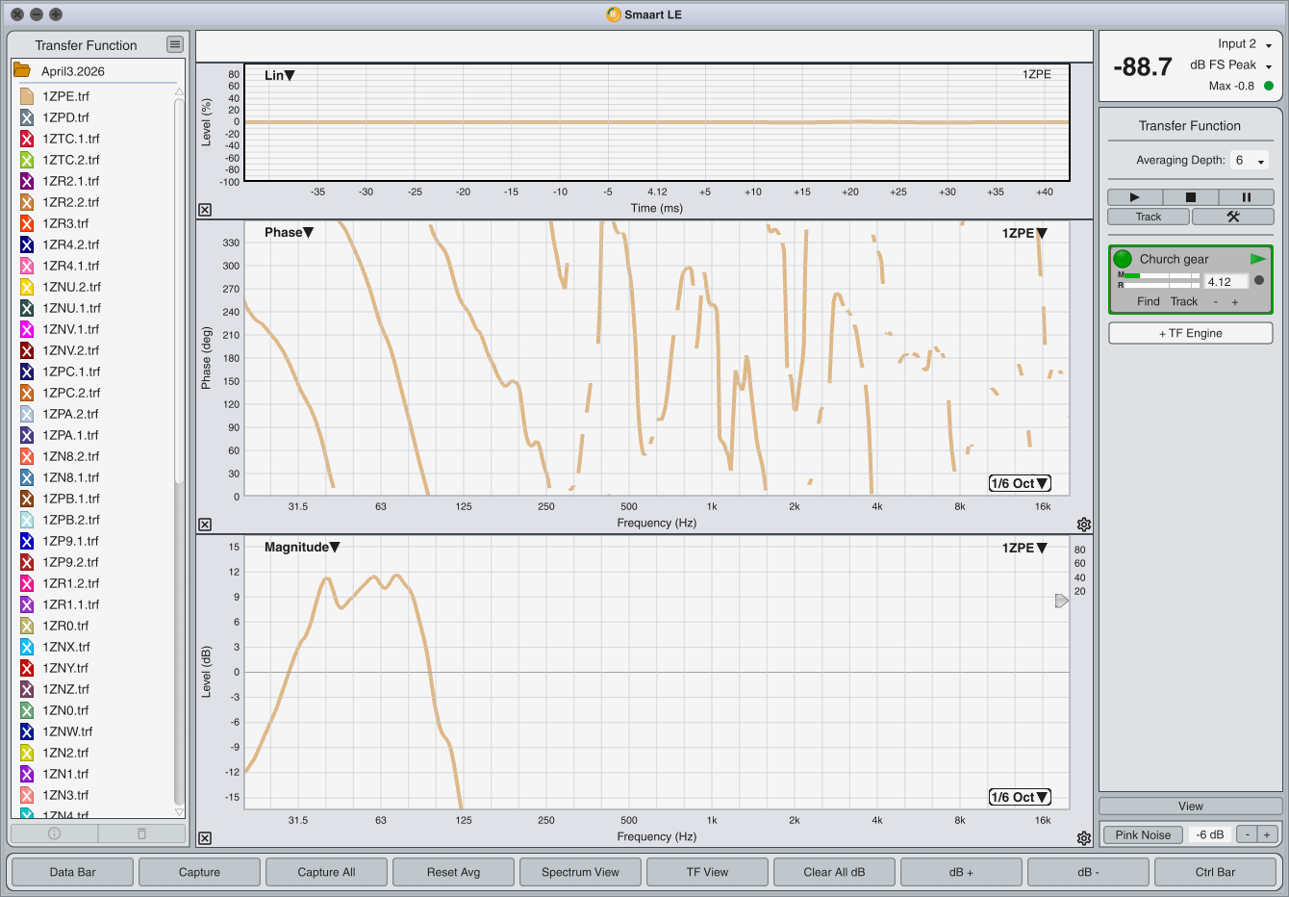Click the Capture All button

327,872
